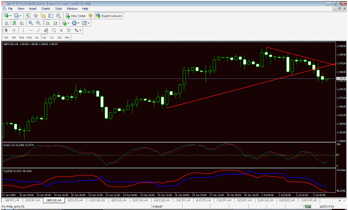Select the standard cursor tool
The image size is (348, 210).
tap(6, 31)
